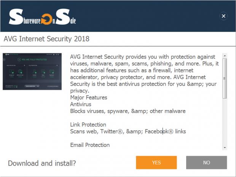Open the AVG interface preview thumbnail
This screenshot has height=177, width=236.
[32, 71]
